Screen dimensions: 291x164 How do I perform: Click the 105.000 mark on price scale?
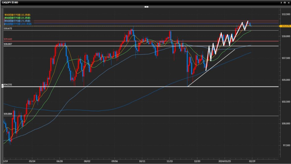285,80
